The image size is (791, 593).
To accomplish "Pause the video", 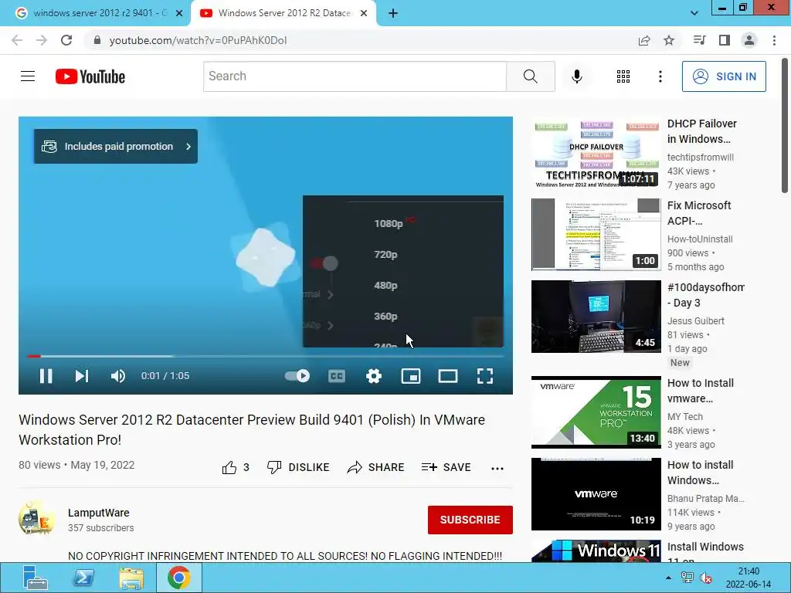I will point(46,376).
